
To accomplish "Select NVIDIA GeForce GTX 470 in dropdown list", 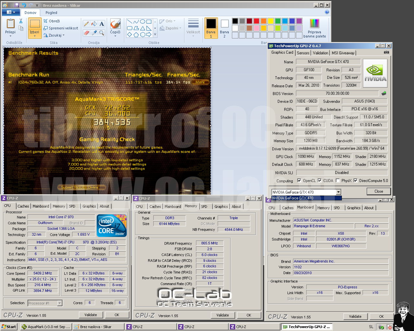I will pos(307,198).
